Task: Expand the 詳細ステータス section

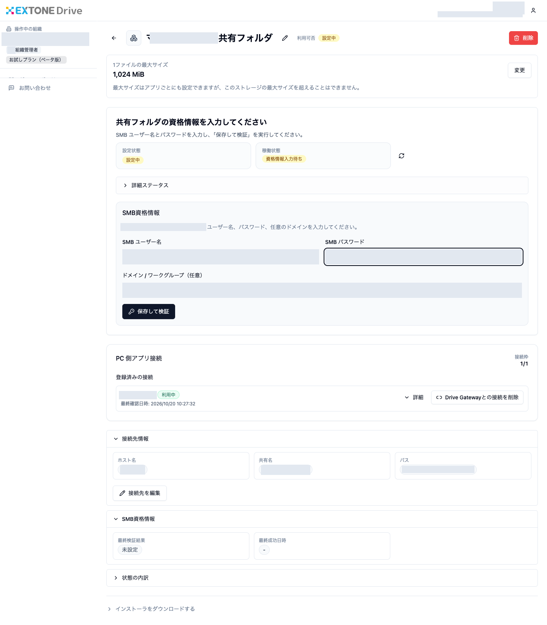Action: tap(322, 185)
